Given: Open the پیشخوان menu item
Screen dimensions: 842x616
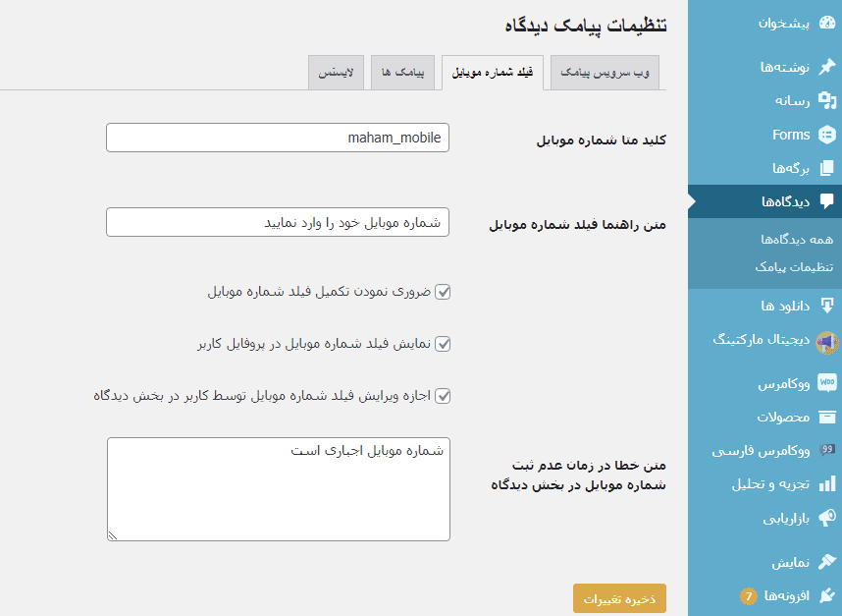Looking at the screenshot, I should 764,24.
